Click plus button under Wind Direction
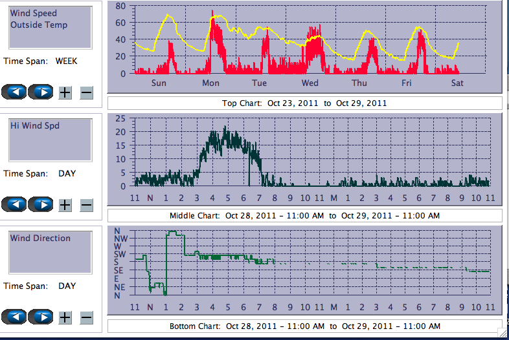 pos(65,317)
